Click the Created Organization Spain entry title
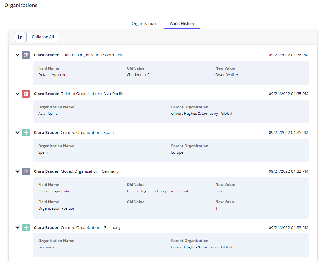The height and width of the screenshot is (261, 325). coord(74,132)
